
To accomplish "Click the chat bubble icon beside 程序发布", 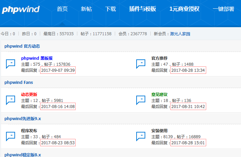I will point(10,136).
